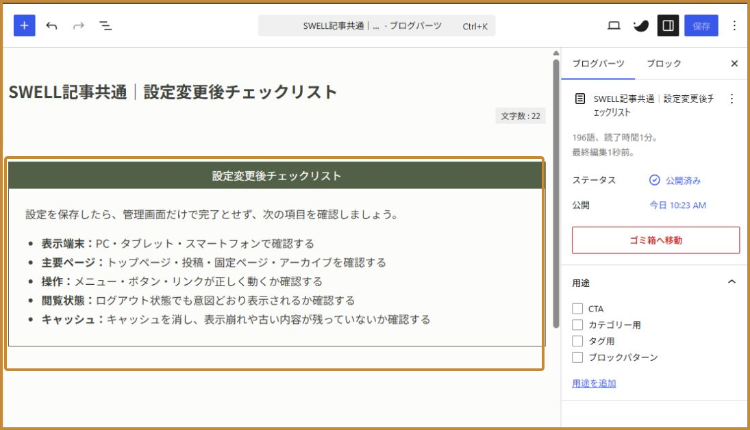Image resolution: width=750 pixels, height=430 pixels.
Task: Toggle the settings sidebar panel
Action: (x=668, y=26)
